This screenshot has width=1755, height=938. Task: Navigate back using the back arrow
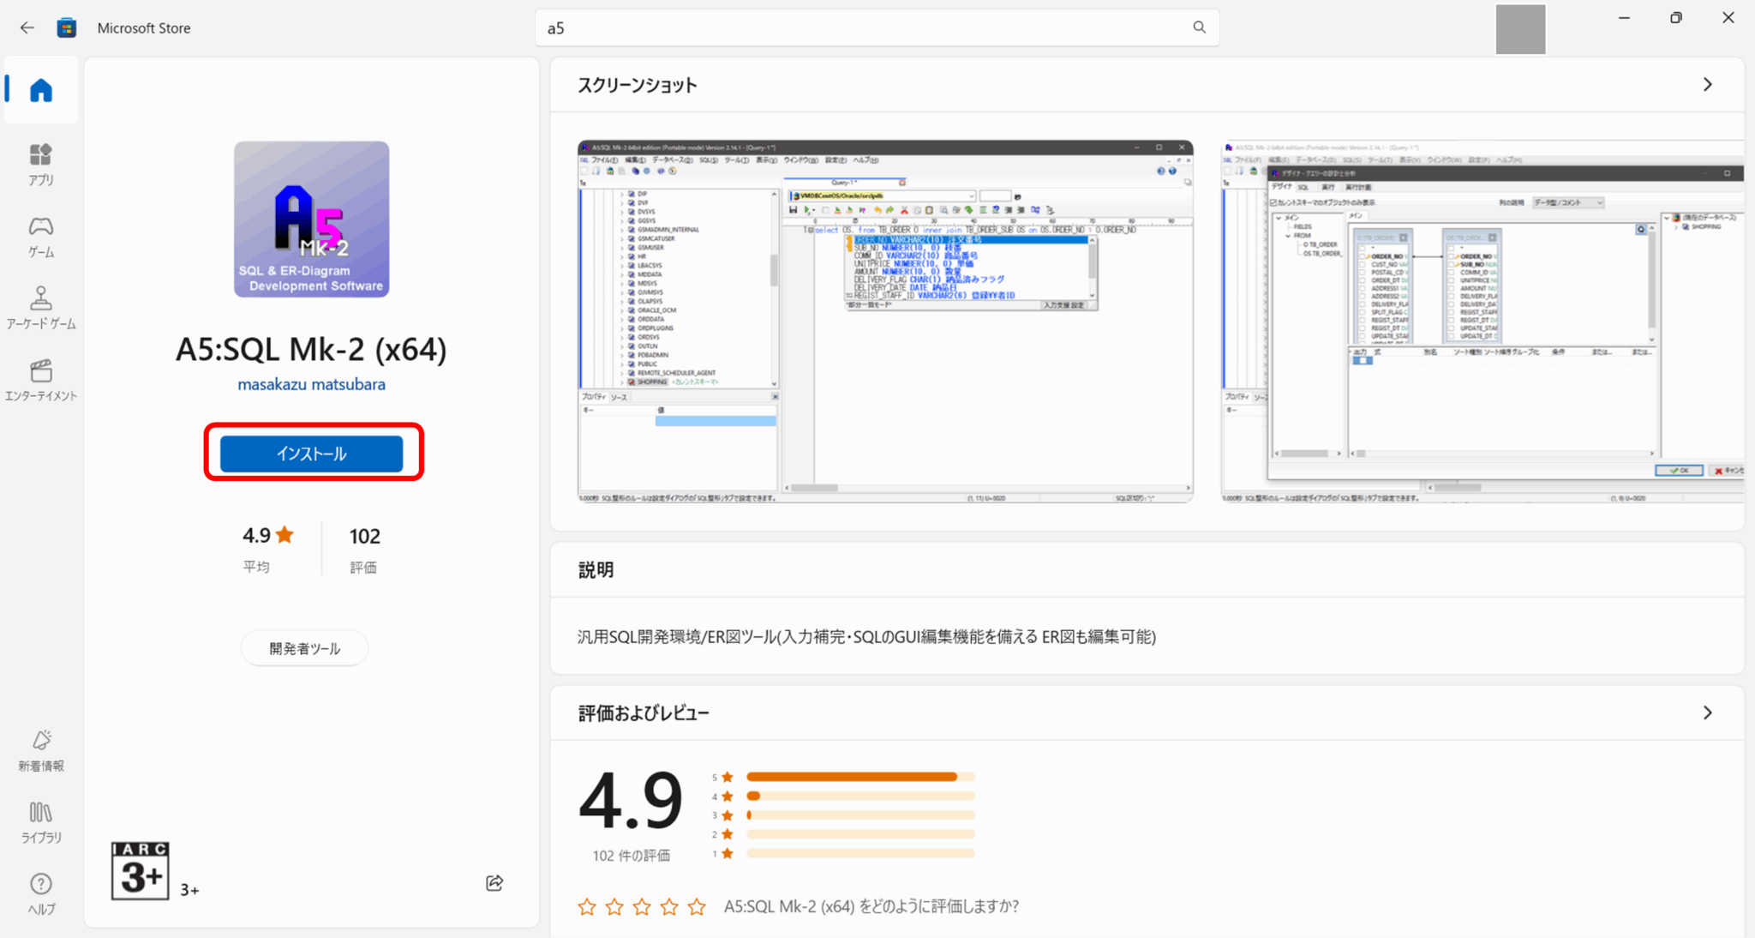[x=27, y=27]
